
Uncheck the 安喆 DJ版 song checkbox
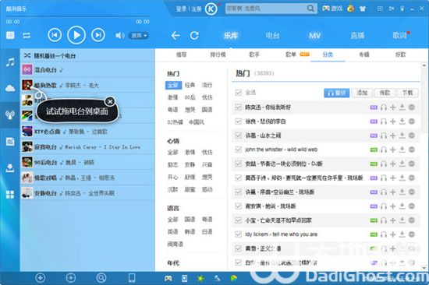pyautogui.click(x=239, y=164)
